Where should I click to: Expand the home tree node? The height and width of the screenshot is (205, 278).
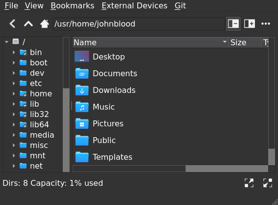click(x=14, y=93)
